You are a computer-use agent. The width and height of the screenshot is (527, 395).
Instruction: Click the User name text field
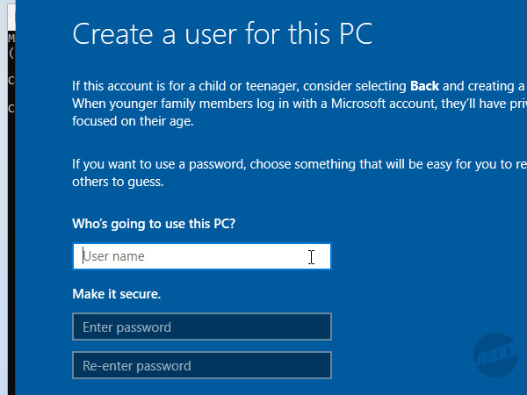click(201, 256)
